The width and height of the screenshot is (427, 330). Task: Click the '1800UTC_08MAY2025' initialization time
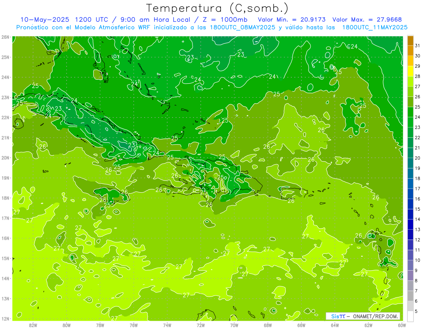(x=243, y=27)
